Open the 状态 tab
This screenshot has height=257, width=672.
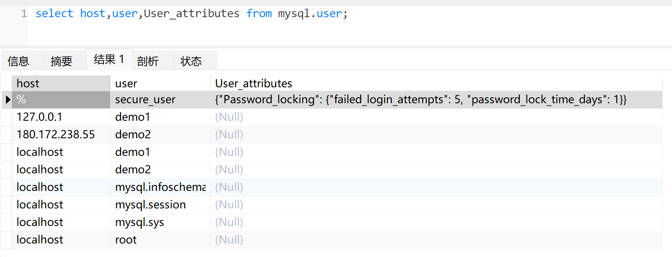(x=191, y=61)
